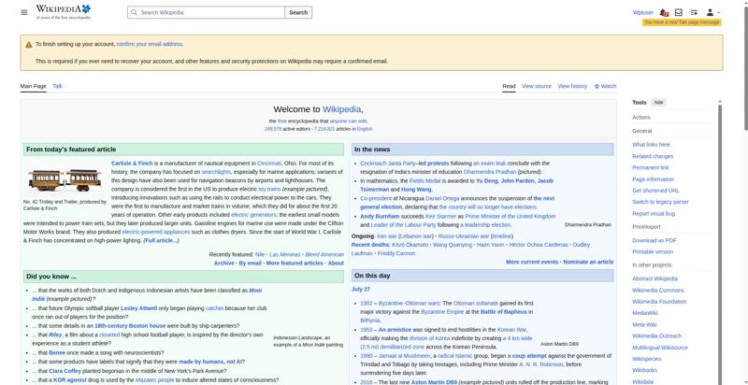Open the Clara Coffey link
This screenshot has width=748, height=385.
pos(65,371)
